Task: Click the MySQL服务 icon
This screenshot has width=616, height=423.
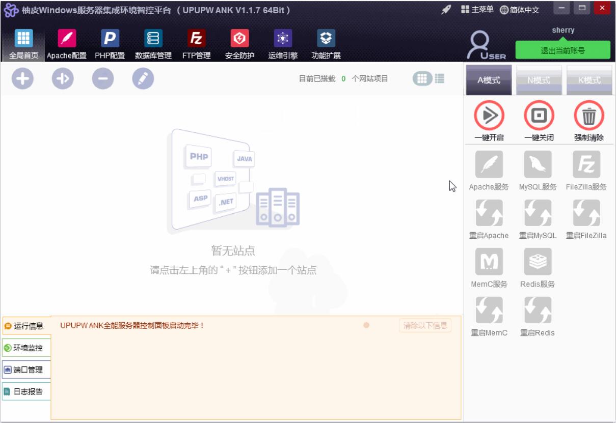Action: 538,164
